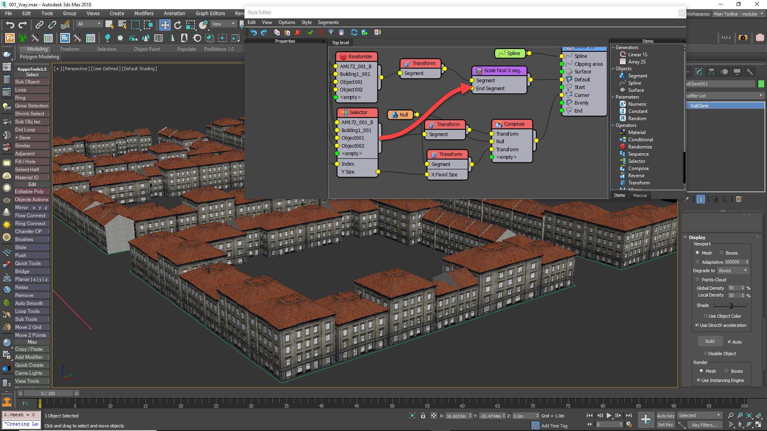Collapse the Generators tree section

[x=613, y=47]
